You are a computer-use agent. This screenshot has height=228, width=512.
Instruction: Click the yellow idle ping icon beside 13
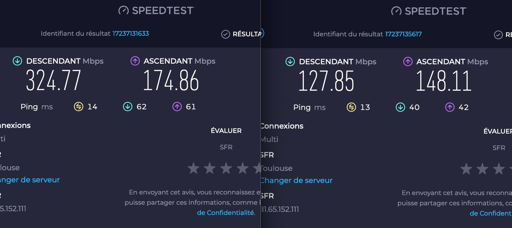[x=351, y=107]
